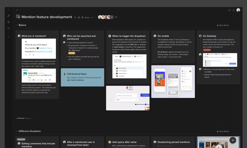Open the Twitter mention screenshot thumbnail

39,48
